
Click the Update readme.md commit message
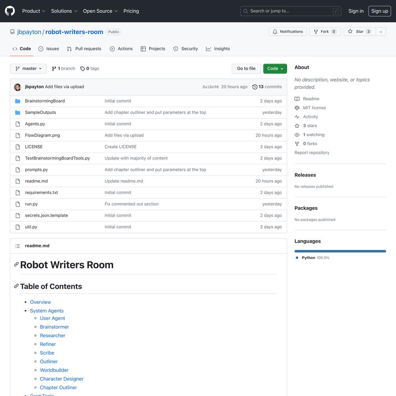click(x=124, y=181)
